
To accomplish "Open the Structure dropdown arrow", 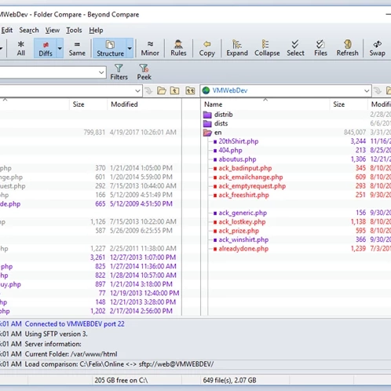I will coord(130,48).
